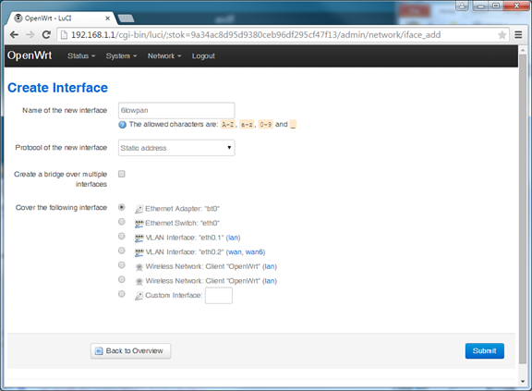Enable bridge over multiple interfaces checkbox
Viewport: 532px width, 391px height.
tap(122, 174)
